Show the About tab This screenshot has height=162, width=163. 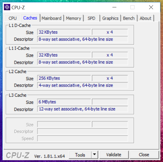(145, 18)
